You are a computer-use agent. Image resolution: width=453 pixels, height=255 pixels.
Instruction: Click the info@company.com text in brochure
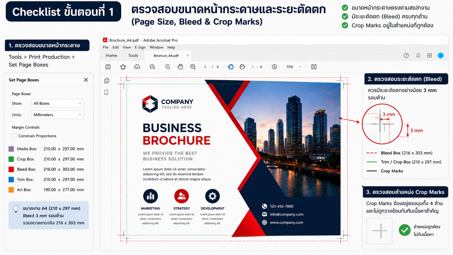(287, 214)
